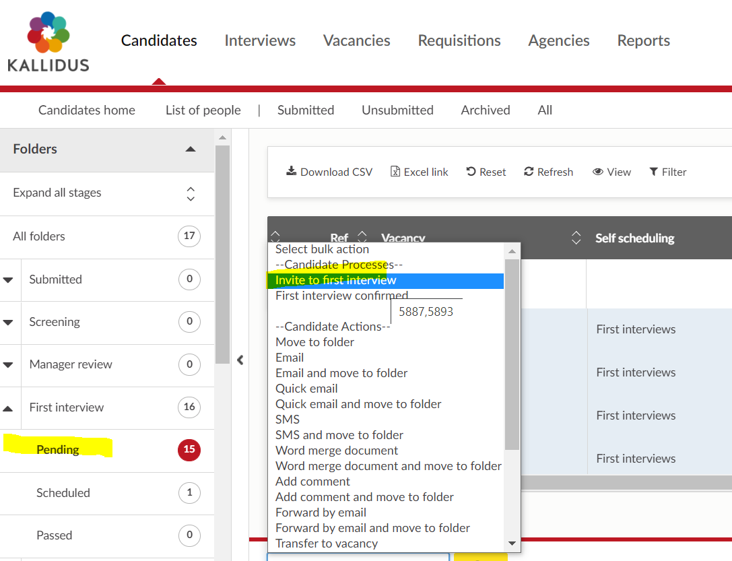The height and width of the screenshot is (561, 732).
Task: Open the Excel link export
Action: tap(419, 172)
